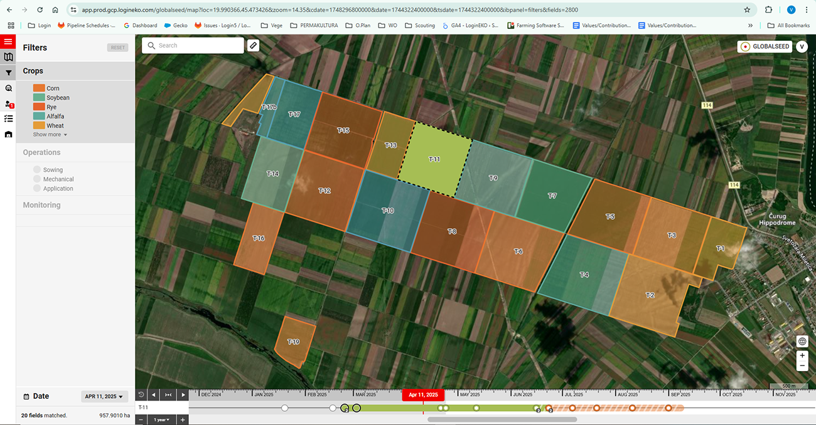This screenshot has width=816, height=425.
Task: Open Pipeline Schedules bookmark
Action: [87, 26]
